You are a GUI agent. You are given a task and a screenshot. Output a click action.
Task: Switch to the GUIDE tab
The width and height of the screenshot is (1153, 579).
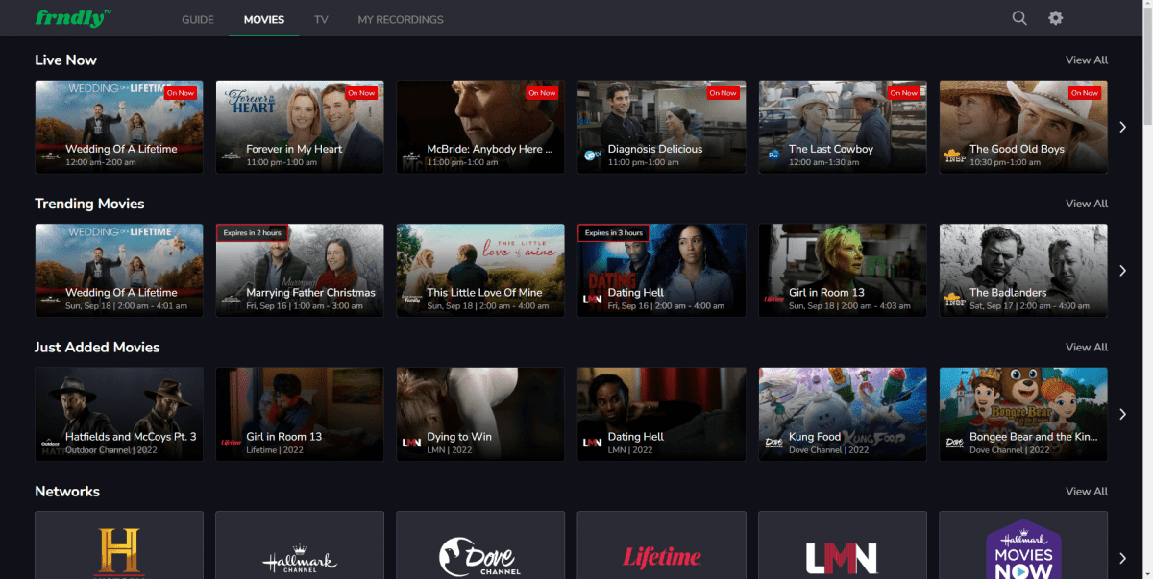pos(197,19)
